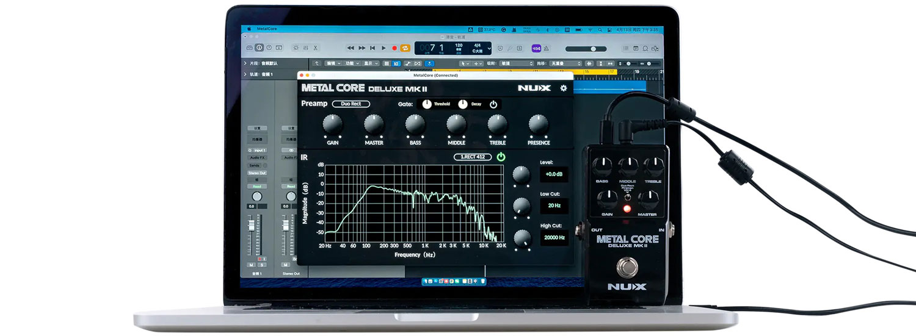The width and height of the screenshot is (916, 336).
Task: Click the red Record button
Action: coord(394,48)
